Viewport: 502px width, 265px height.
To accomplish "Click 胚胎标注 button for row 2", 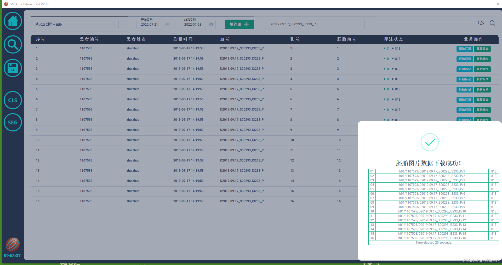I will (482, 59).
